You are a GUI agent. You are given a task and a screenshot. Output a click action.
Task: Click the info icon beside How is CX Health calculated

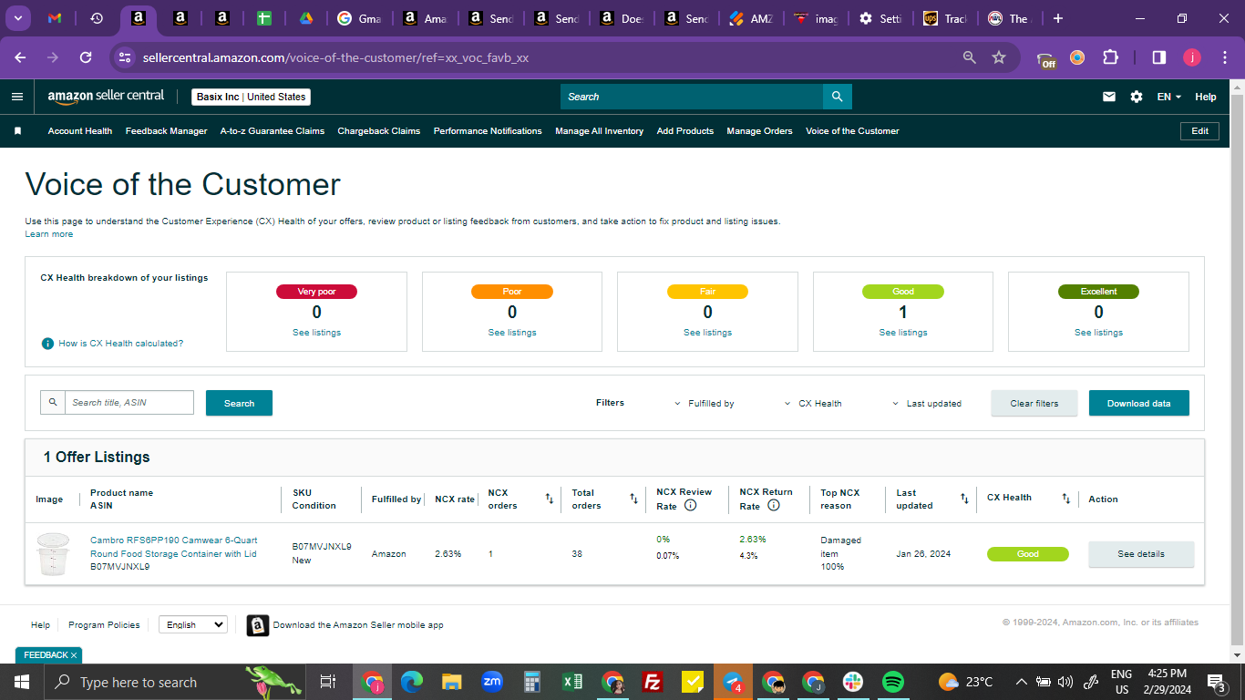[47, 344]
